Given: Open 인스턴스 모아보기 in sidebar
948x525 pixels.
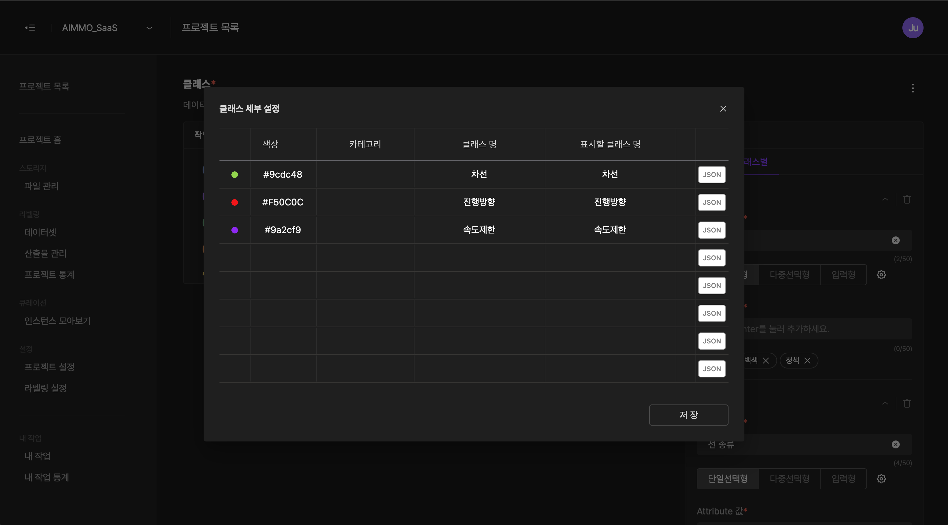Looking at the screenshot, I should (x=58, y=321).
